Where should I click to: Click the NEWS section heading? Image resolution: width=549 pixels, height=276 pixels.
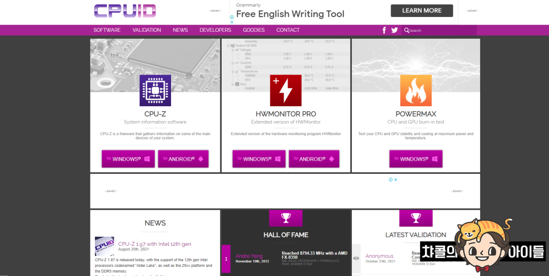(x=155, y=223)
